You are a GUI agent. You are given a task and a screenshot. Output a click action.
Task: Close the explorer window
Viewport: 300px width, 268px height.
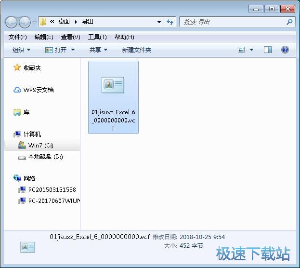coord(287,9)
